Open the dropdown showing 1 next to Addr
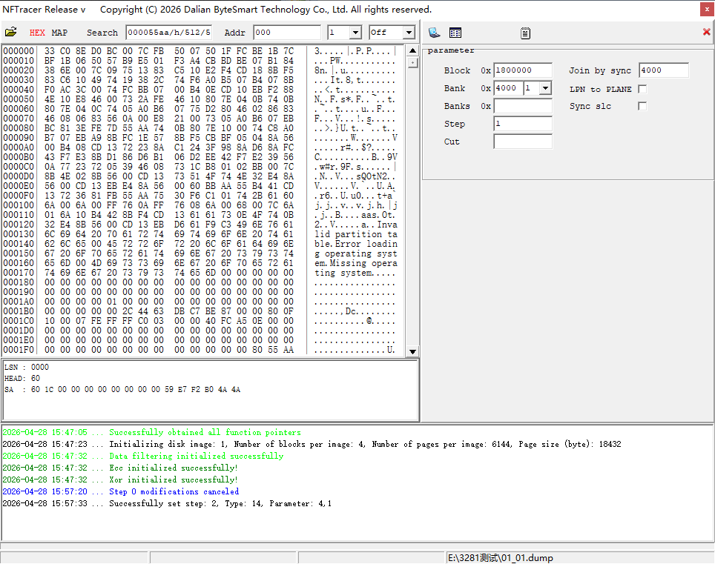This screenshot has height=564, width=715. 356,33
